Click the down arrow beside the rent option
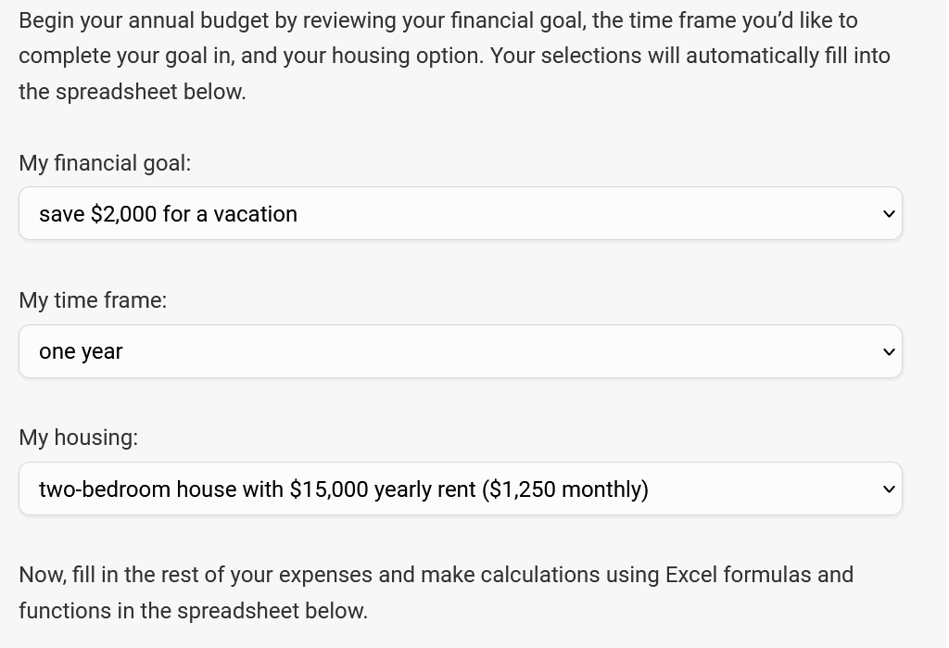This screenshot has width=949, height=648. click(888, 489)
